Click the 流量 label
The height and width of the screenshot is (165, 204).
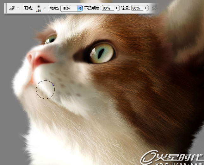(x=126, y=8)
